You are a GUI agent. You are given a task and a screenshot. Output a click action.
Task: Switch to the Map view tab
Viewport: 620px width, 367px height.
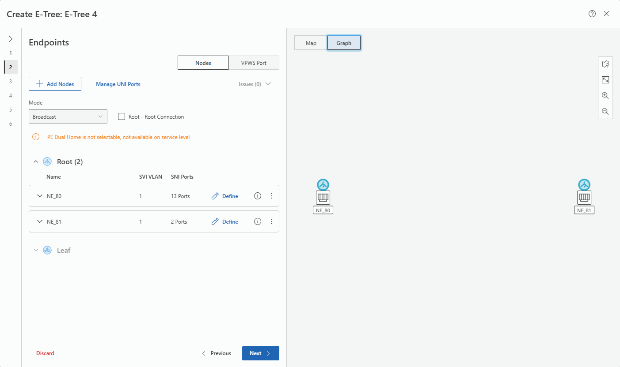(311, 43)
